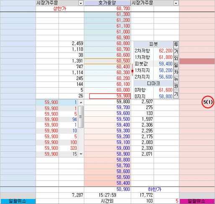Click price cell 58,900
Screen dimensions: 215x204
click(x=107, y=154)
